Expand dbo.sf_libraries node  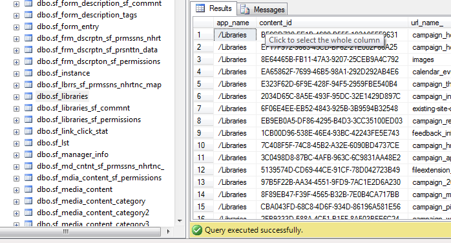click(x=16, y=97)
